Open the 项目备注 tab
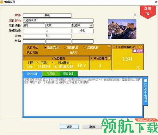 (x=69, y=74)
